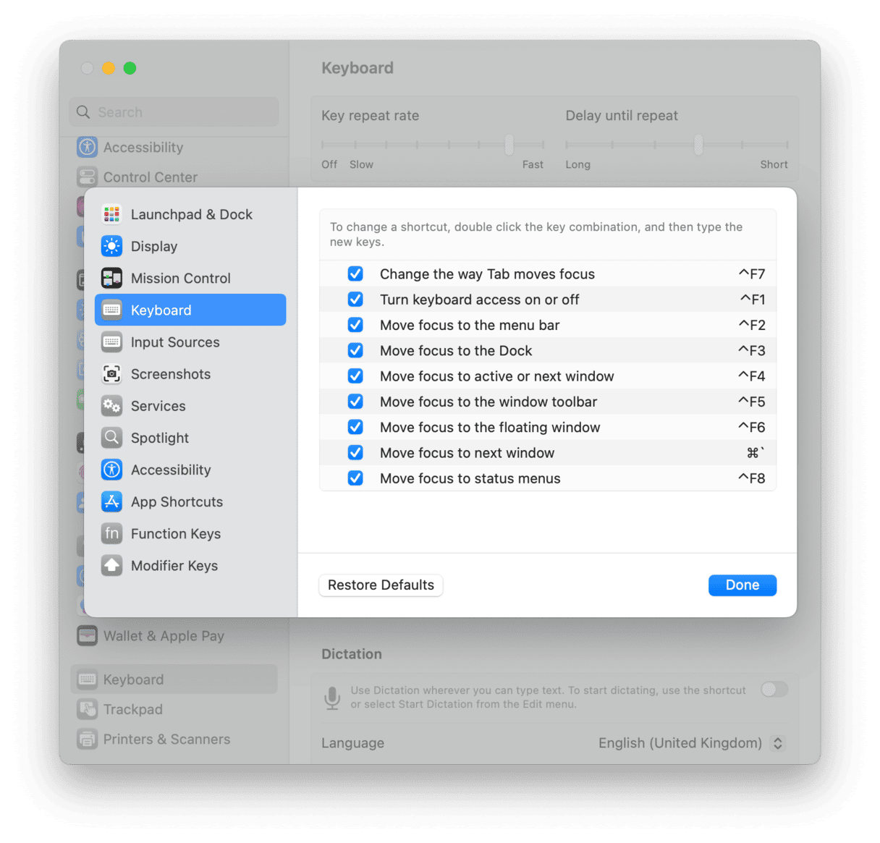
Task: Click the ^F1 shortcut key combination
Action: tap(753, 299)
